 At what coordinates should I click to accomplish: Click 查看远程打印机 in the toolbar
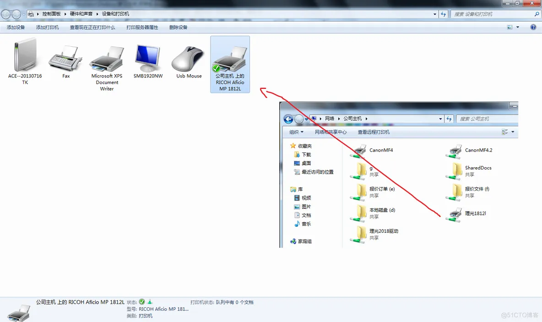coord(374,132)
